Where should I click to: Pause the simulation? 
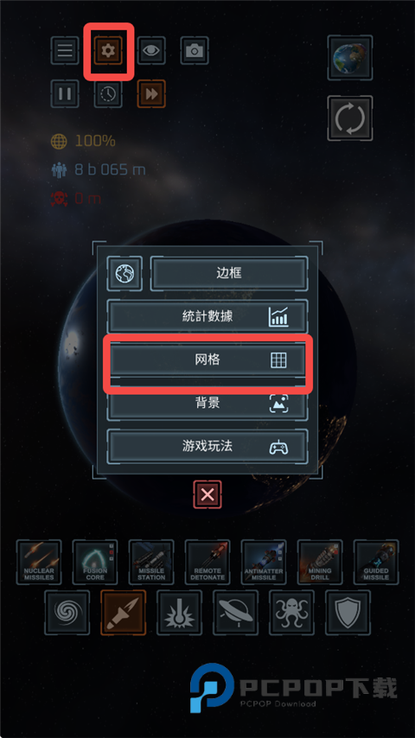tap(65, 93)
